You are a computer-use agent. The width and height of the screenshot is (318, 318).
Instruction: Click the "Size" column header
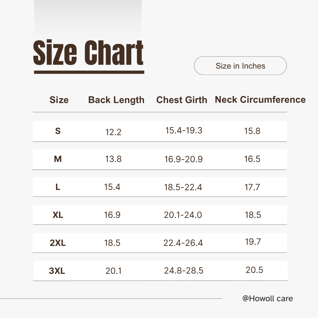(x=59, y=100)
